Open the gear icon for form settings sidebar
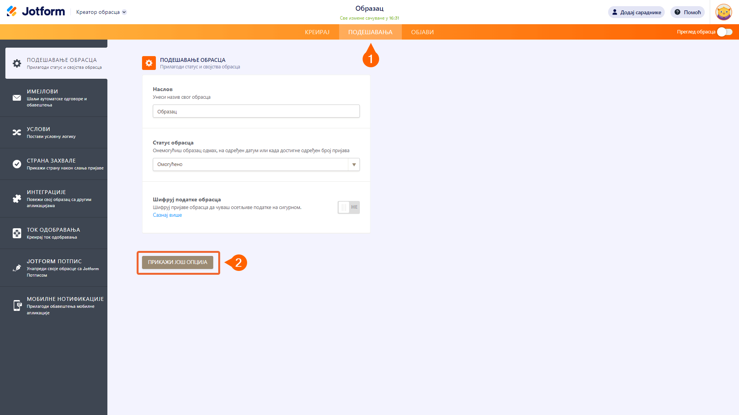Viewport: 739px width, 415px height. [17, 63]
